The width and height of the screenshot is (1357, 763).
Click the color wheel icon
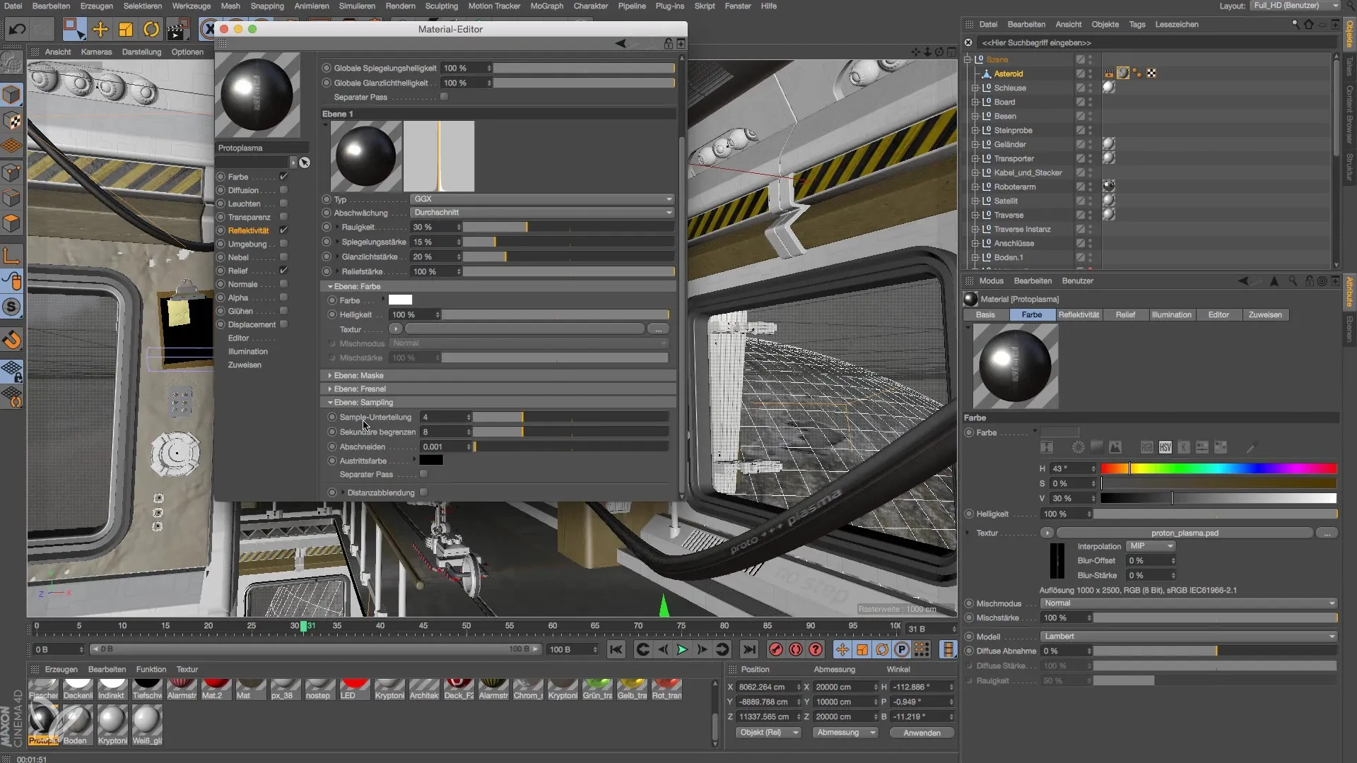[1078, 447]
